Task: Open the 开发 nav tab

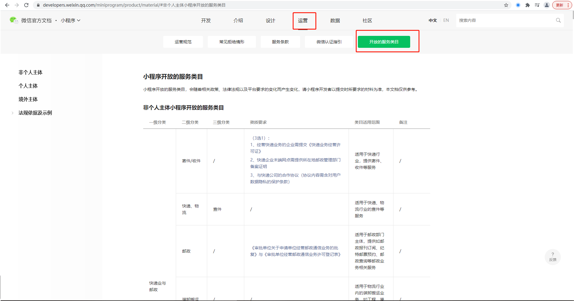Action: point(206,20)
